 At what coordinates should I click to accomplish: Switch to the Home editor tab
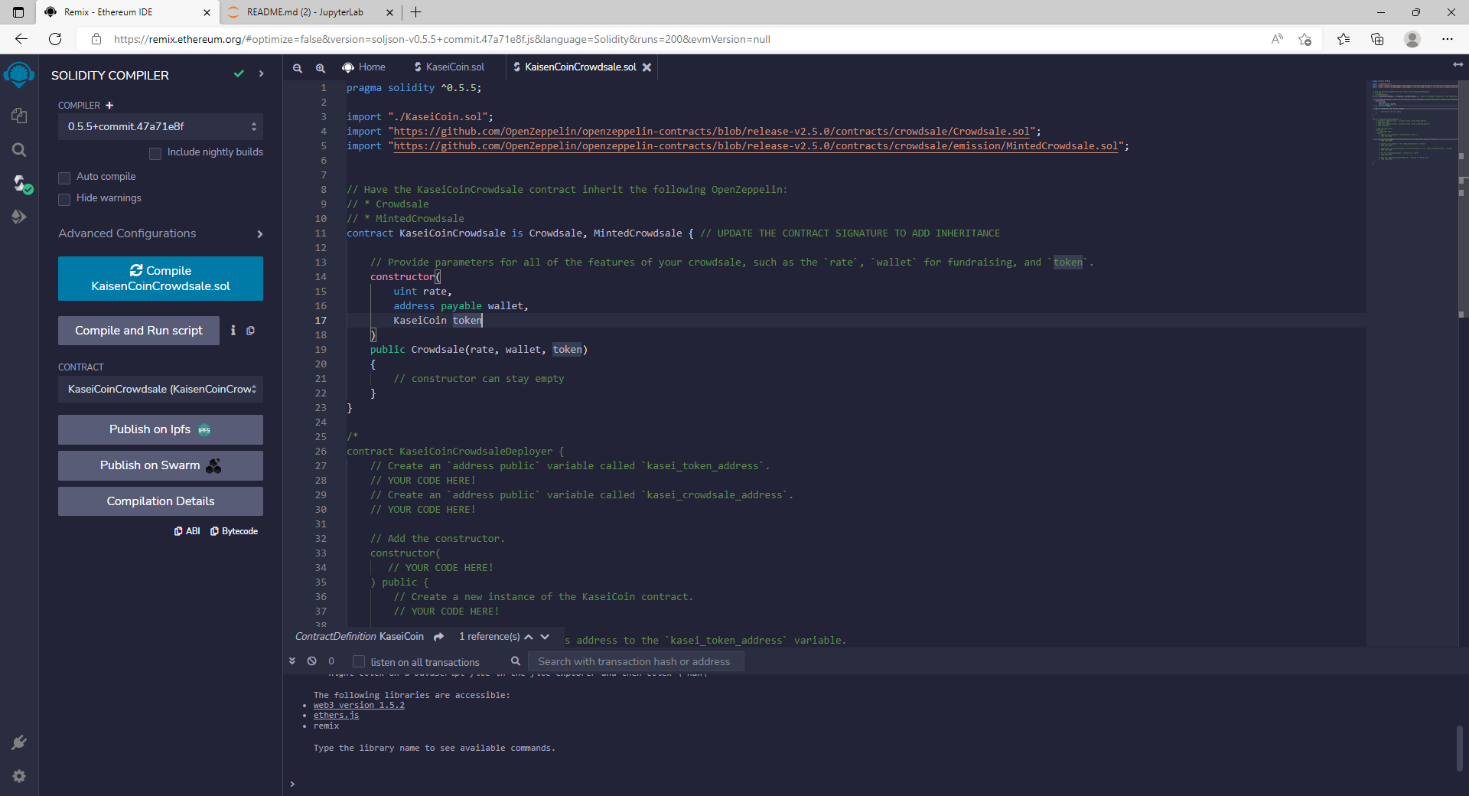click(364, 67)
